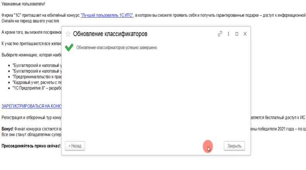Click the green success checkmark icon

[69, 47]
